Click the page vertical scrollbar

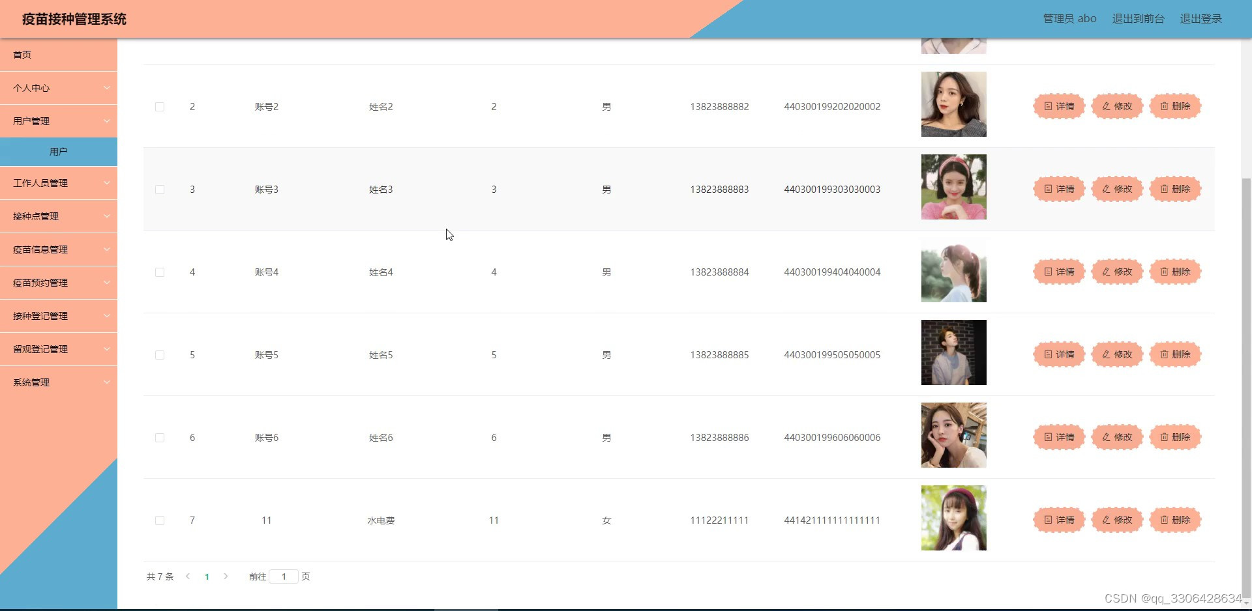click(1246, 388)
